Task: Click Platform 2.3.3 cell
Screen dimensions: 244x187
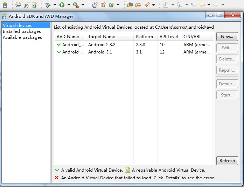Action: (140, 45)
